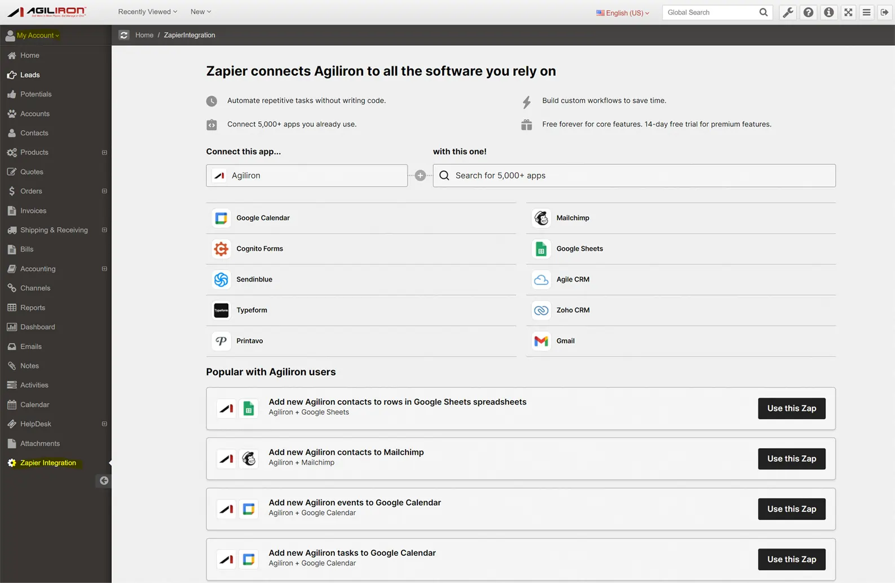Select the Printavo app icon
Image resolution: width=895 pixels, height=583 pixels.
(221, 341)
